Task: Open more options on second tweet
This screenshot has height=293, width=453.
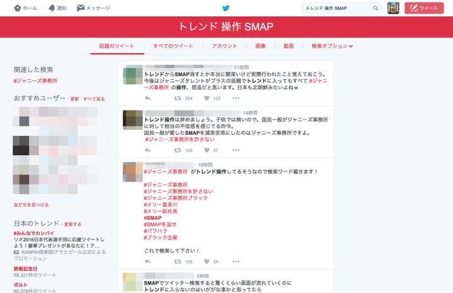Action: tap(235, 151)
